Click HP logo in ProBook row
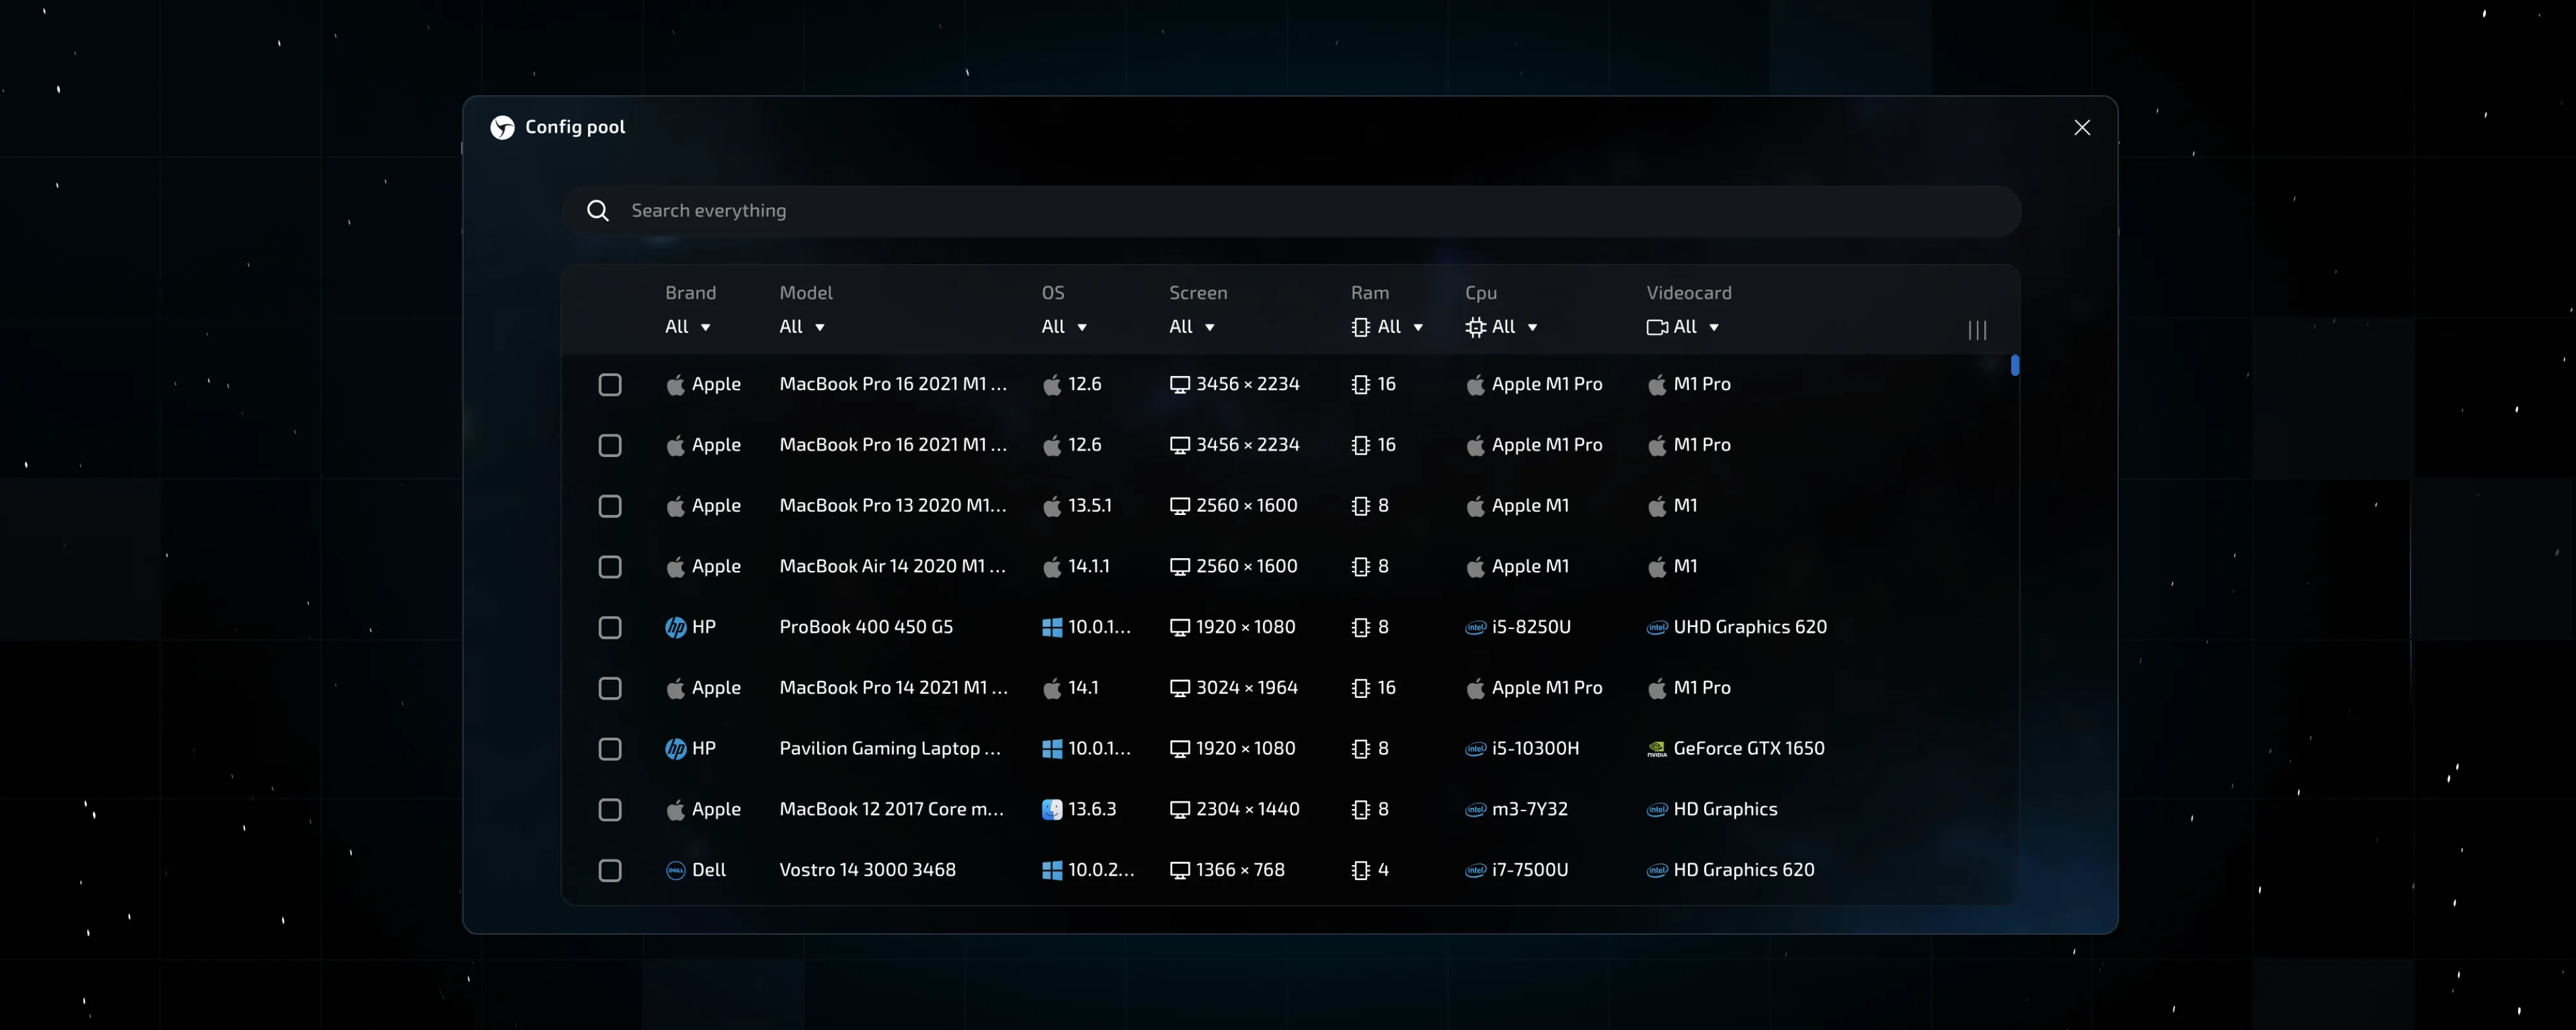 click(676, 628)
